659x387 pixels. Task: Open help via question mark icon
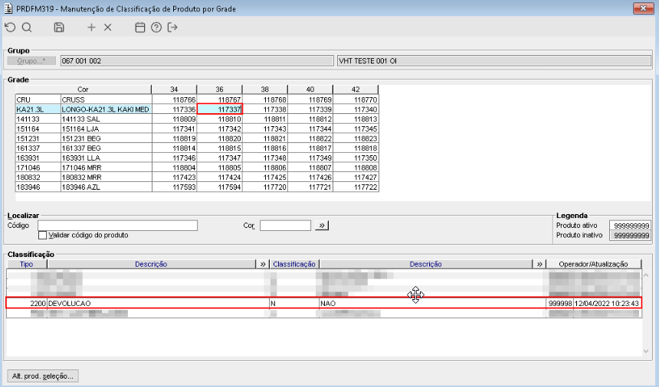point(156,28)
